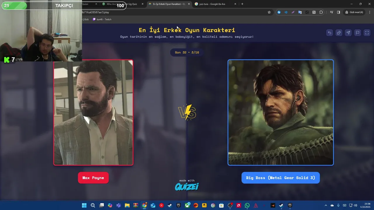Viewport: 374px width, 210px height.
Task: Report the quiz with the flag icon
Action: point(358,33)
